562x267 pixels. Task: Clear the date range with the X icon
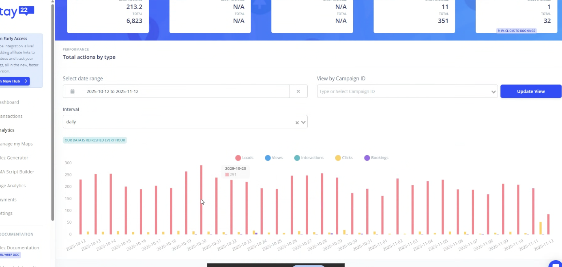298,91
